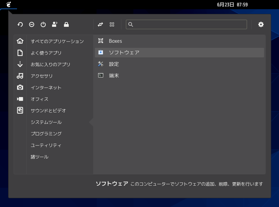Click the restart circular-arrow icon
This screenshot has width=279, height=207.
click(20, 24)
